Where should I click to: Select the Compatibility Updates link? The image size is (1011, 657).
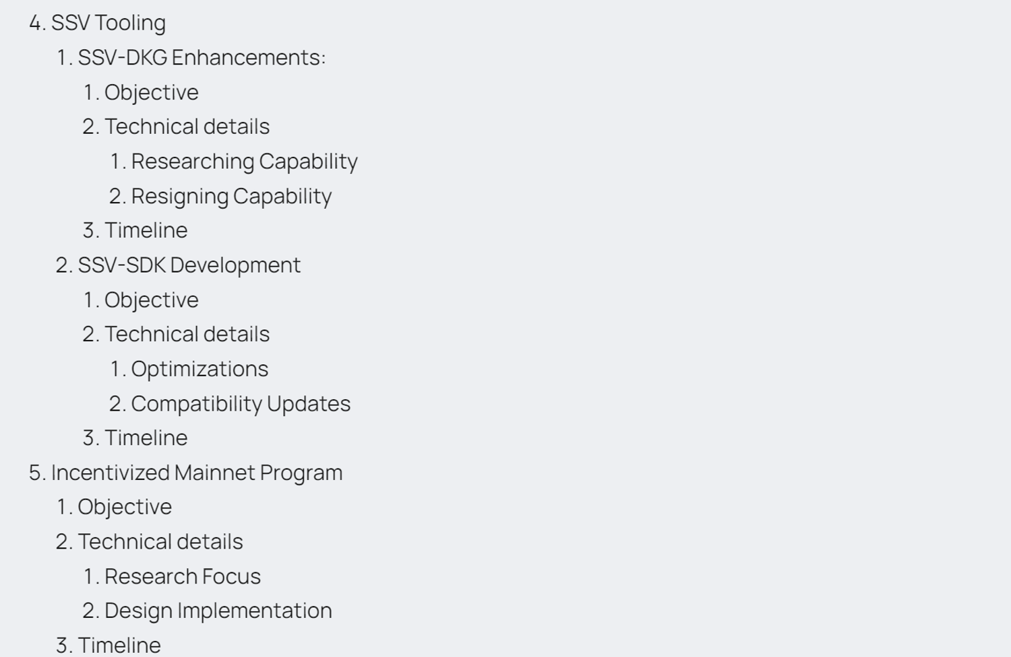tap(241, 404)
